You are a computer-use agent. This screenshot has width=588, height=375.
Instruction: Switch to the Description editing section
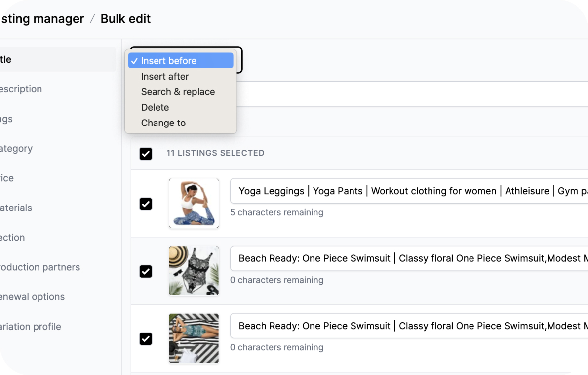[x=30, y=89]
